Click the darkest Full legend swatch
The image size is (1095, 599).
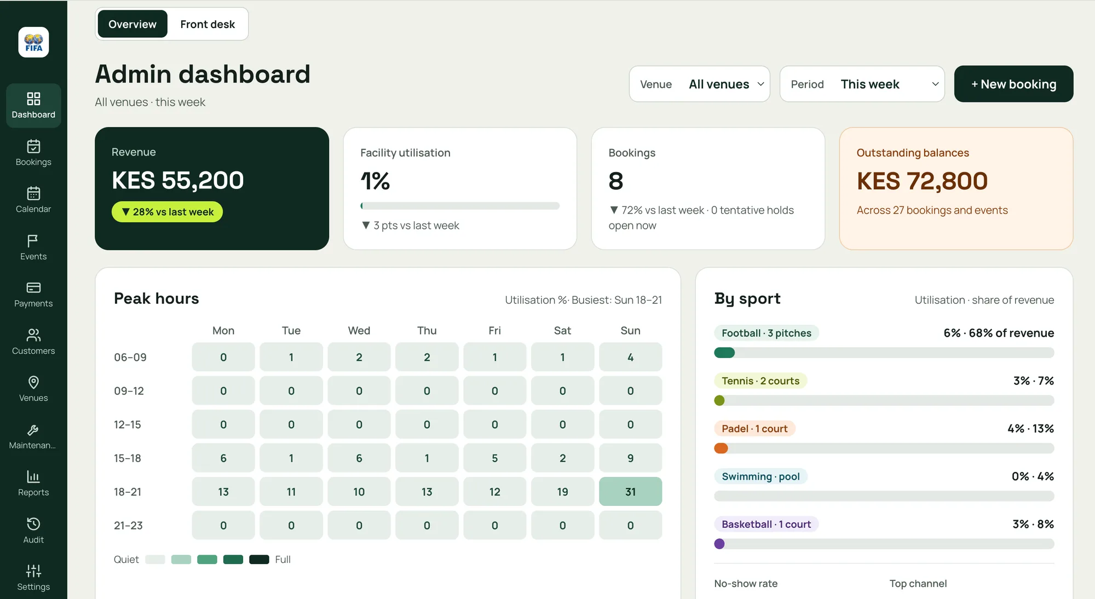click(259, 560)
